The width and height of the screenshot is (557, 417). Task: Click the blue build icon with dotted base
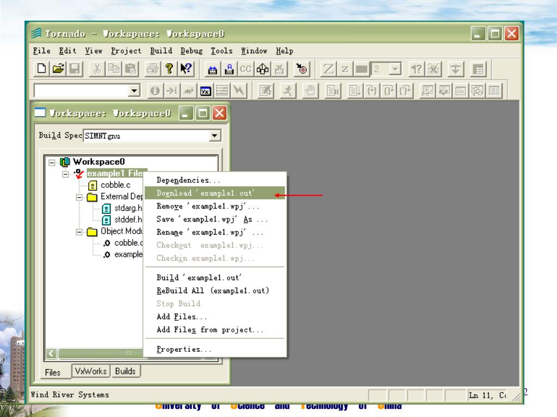coord(213,69)
